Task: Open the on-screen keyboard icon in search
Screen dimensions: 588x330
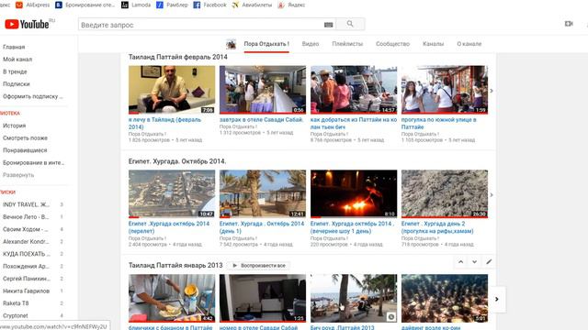Action: coord(329,25)
